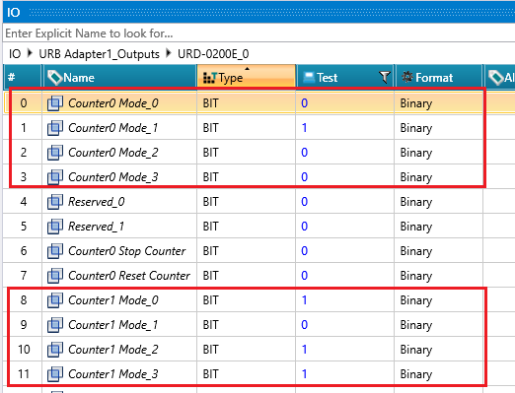Image resolution: width=515 pixels, height=393 pixels.
Task: Expand arrow after URB Adapter1_Outputs breadcrumb
Action: coord(169,53)
